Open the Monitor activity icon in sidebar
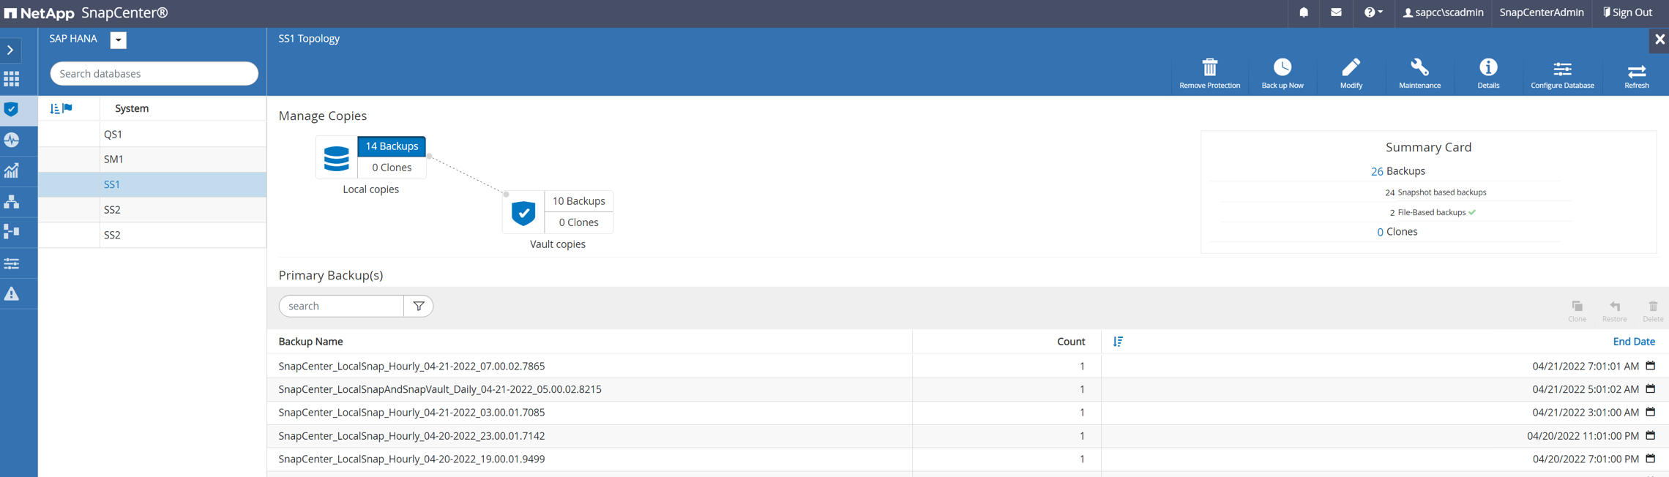 point(12,140)
